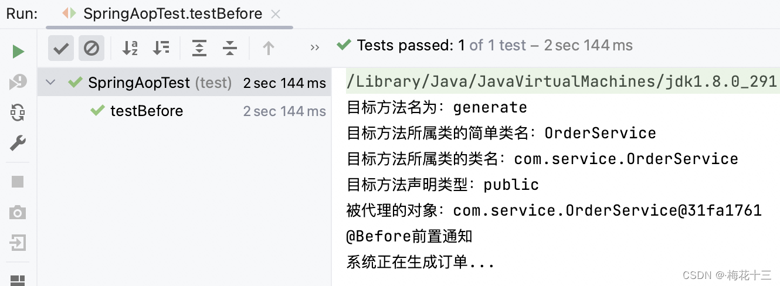Sort tests by duration
This screenshot has height=286, width=780.
(161, 48)
